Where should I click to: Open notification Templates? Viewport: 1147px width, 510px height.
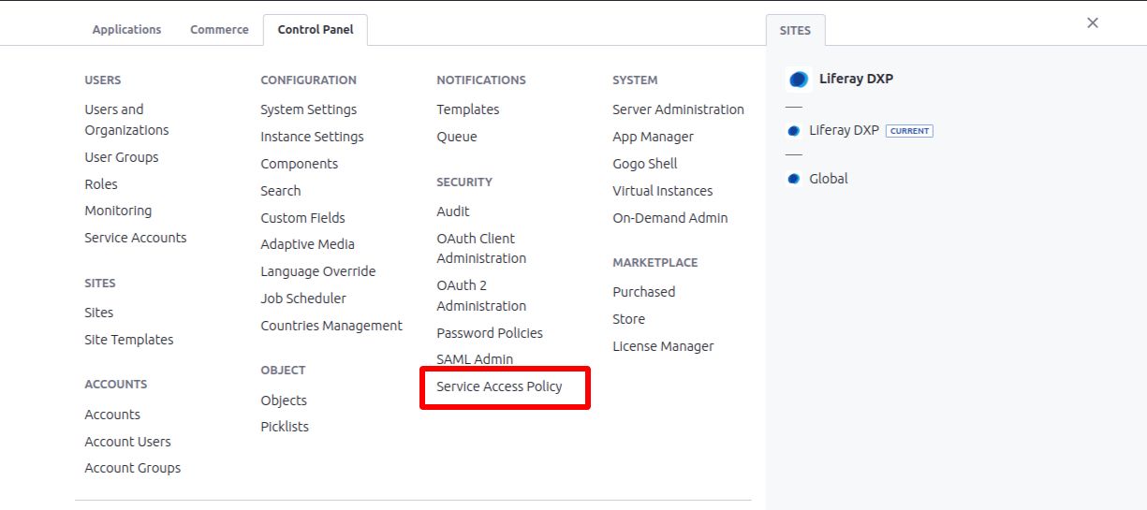pyautogui.click(x=468, y=109)
